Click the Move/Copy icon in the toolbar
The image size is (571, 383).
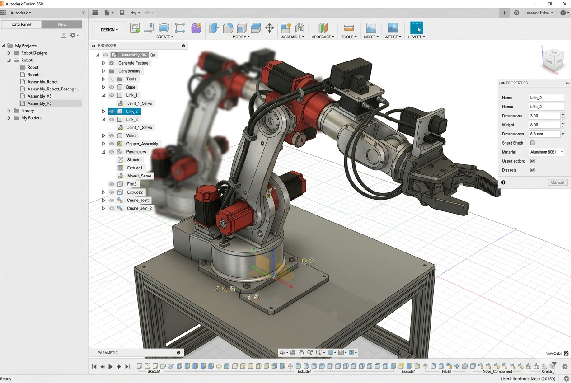(x=270, y=28)
